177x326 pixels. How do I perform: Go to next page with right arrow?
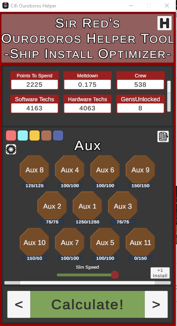click(156, 304)
